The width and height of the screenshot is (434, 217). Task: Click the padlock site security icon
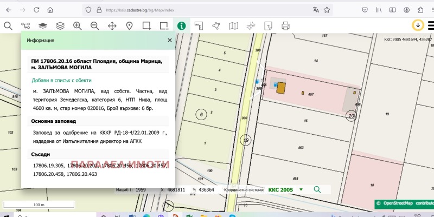tap(99, 10)
